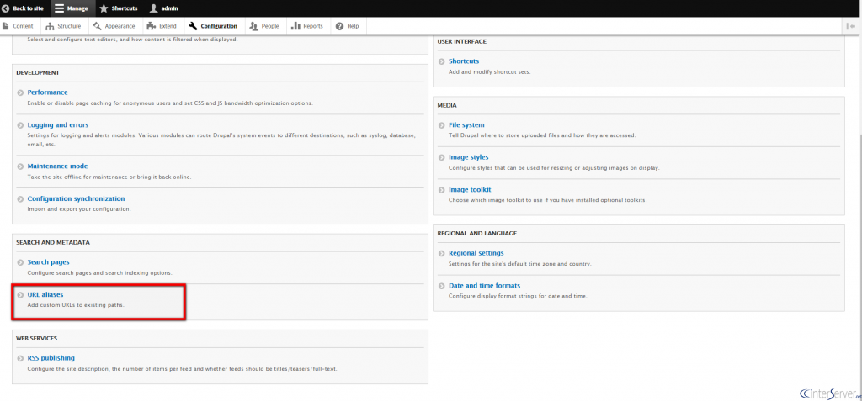
Task: Click the 'WEB SERVICES' section heading
Action: pyautogui.click(x=37, y=339)
